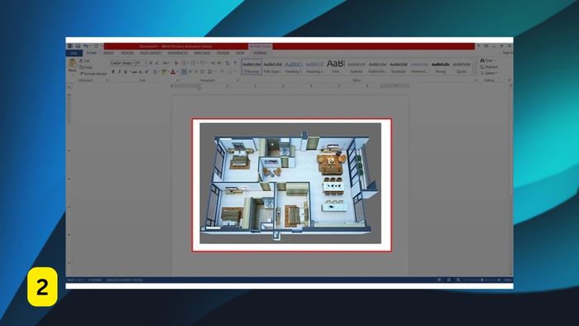Click the Clear All Formatting icon

(x=176, y=63)
